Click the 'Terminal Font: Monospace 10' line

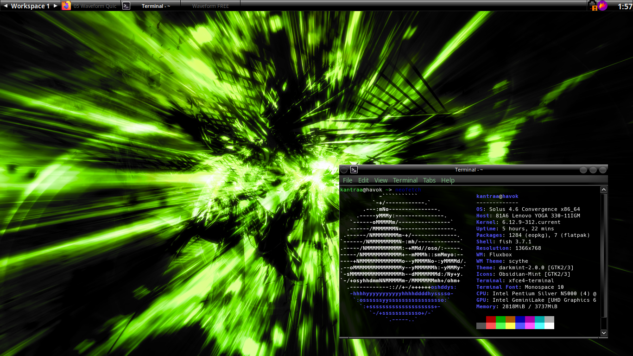tap(520, 287)
